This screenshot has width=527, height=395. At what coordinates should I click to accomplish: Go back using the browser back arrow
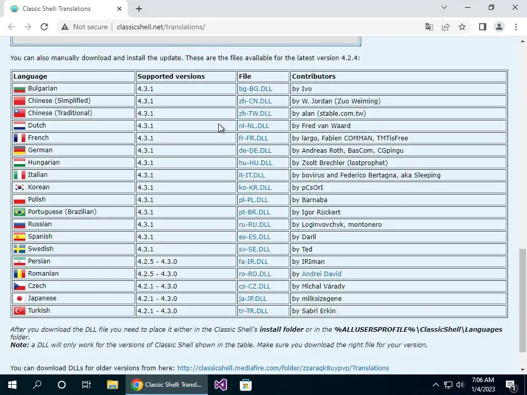coord(11,27)
